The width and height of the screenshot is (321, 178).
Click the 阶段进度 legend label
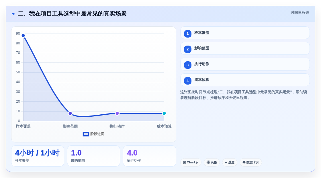97,134
